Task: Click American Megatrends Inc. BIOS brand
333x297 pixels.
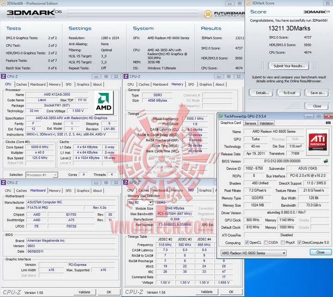Action: tap(71, 241)
